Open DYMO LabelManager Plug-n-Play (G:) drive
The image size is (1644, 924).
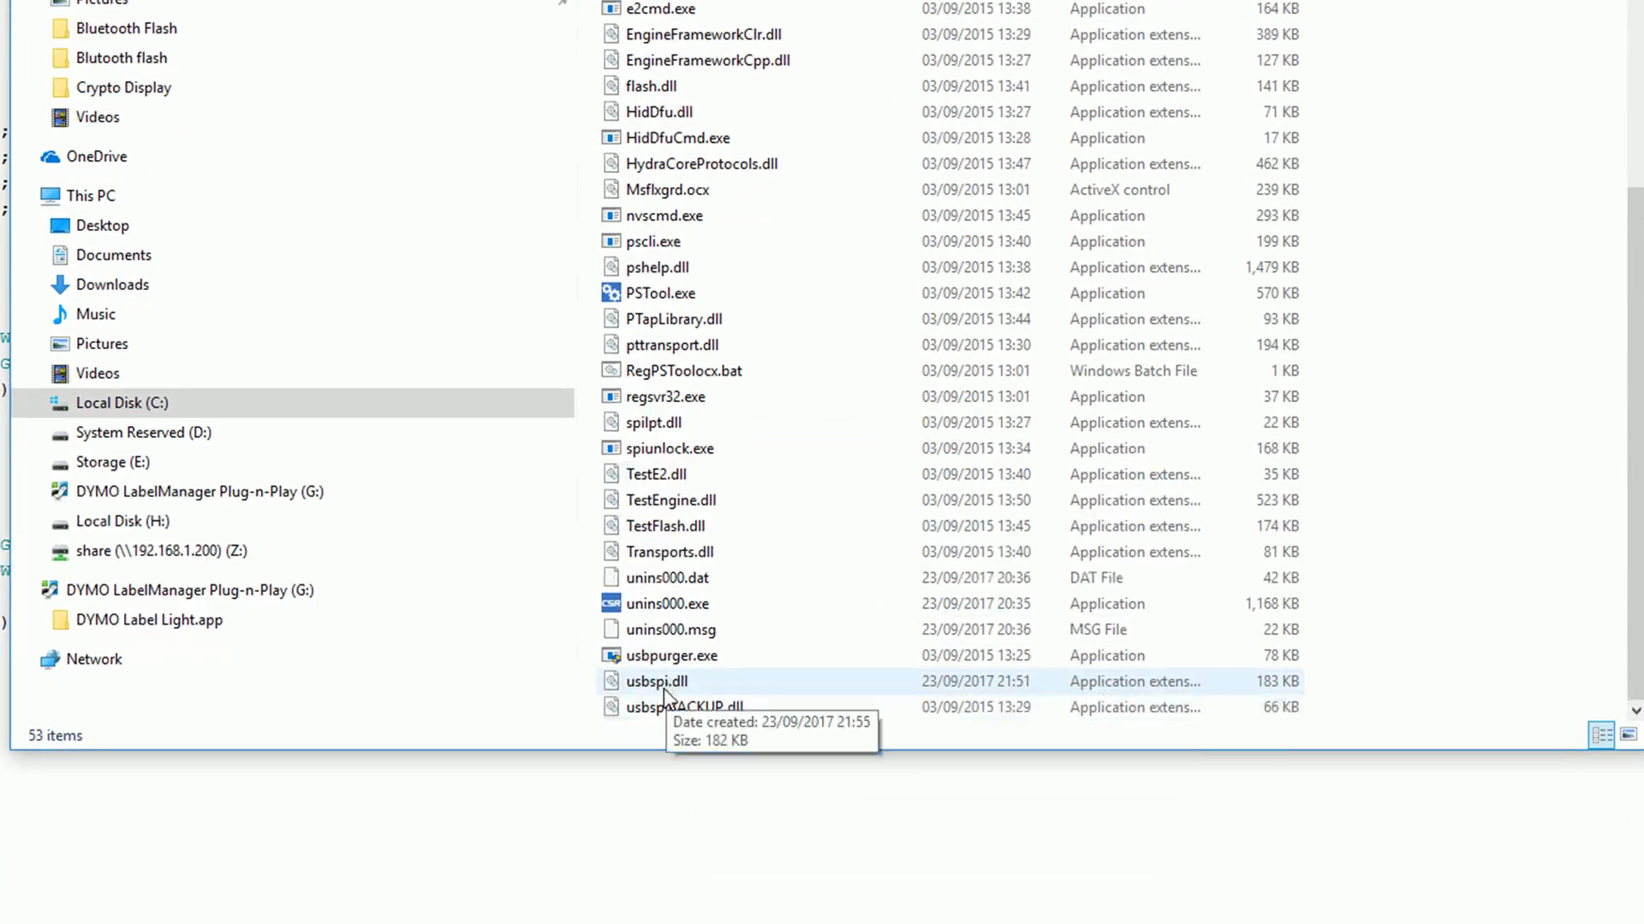199,491
